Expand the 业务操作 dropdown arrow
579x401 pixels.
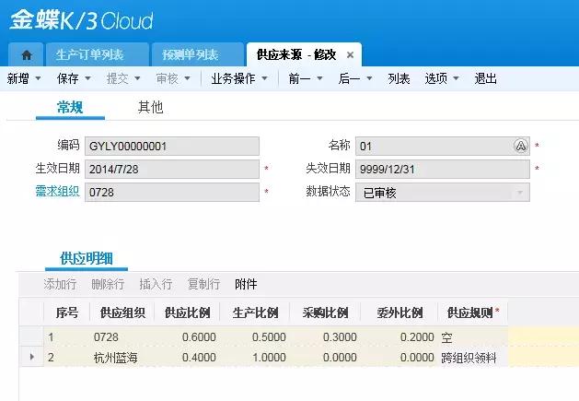coord(264,78)
